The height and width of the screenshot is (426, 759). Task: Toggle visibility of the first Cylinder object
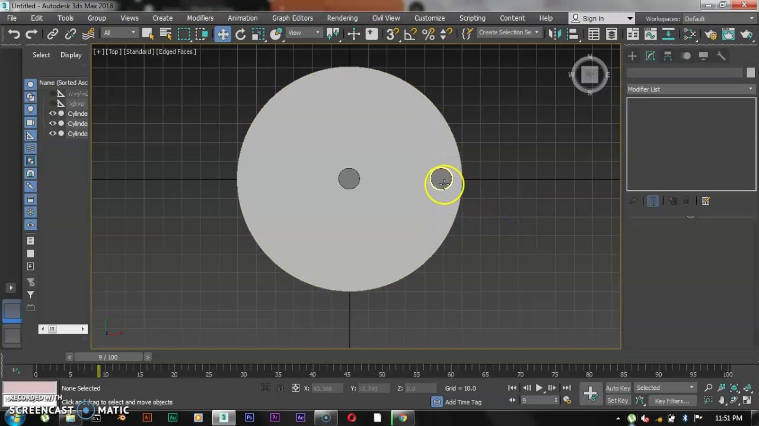coord(52,114)
